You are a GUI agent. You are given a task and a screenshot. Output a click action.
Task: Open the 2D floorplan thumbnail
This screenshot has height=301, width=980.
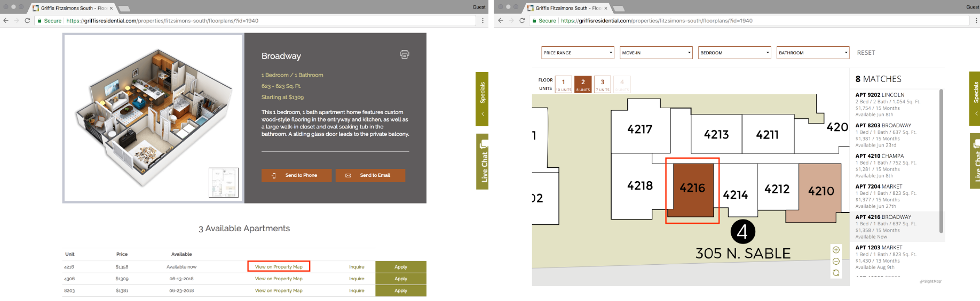(224, 183)
